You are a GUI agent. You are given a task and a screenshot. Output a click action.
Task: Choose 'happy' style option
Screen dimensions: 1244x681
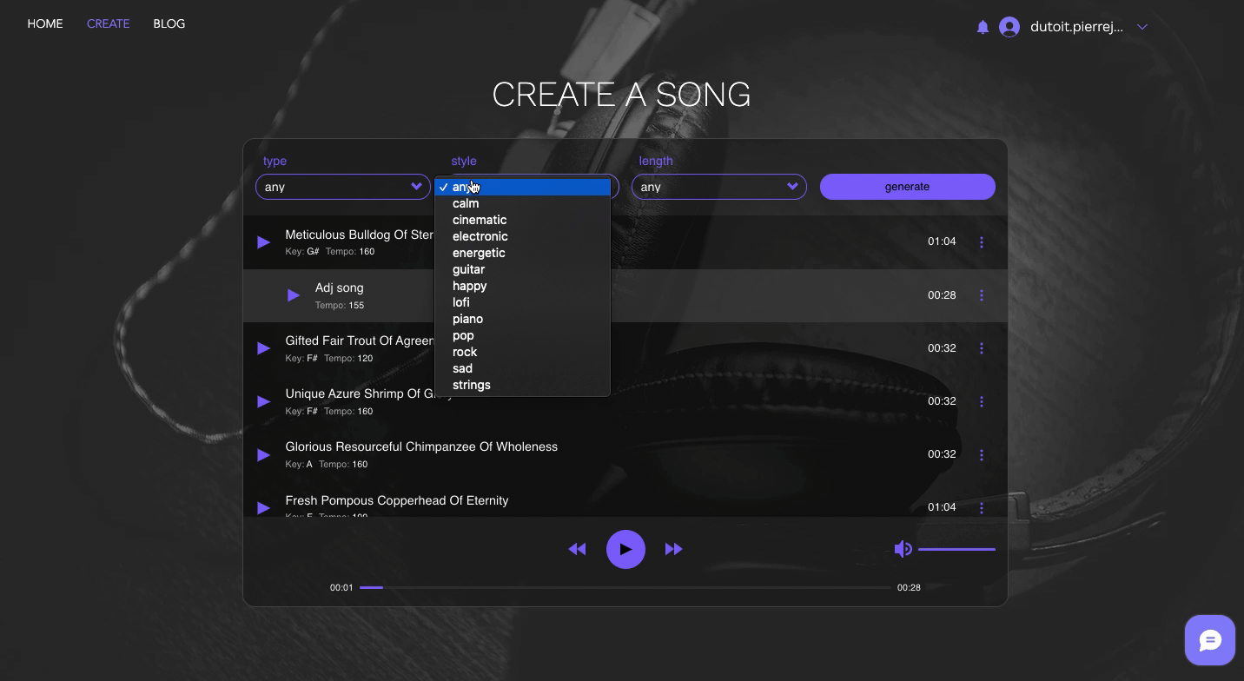point(523,286)
